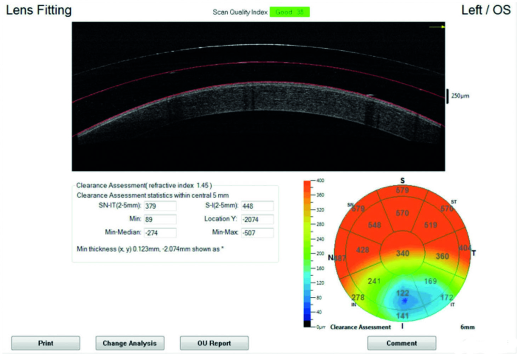
Task: Select the Min-Median value field
Action: [160, 232]
